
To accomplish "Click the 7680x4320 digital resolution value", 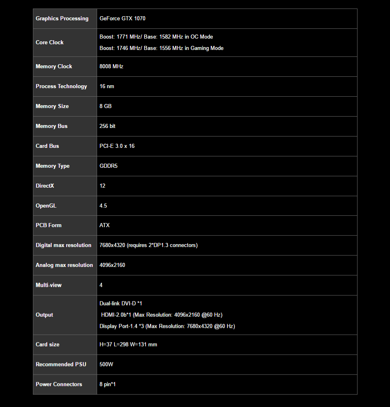I will [148, 245].
